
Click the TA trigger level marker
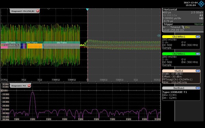[159, 35]
